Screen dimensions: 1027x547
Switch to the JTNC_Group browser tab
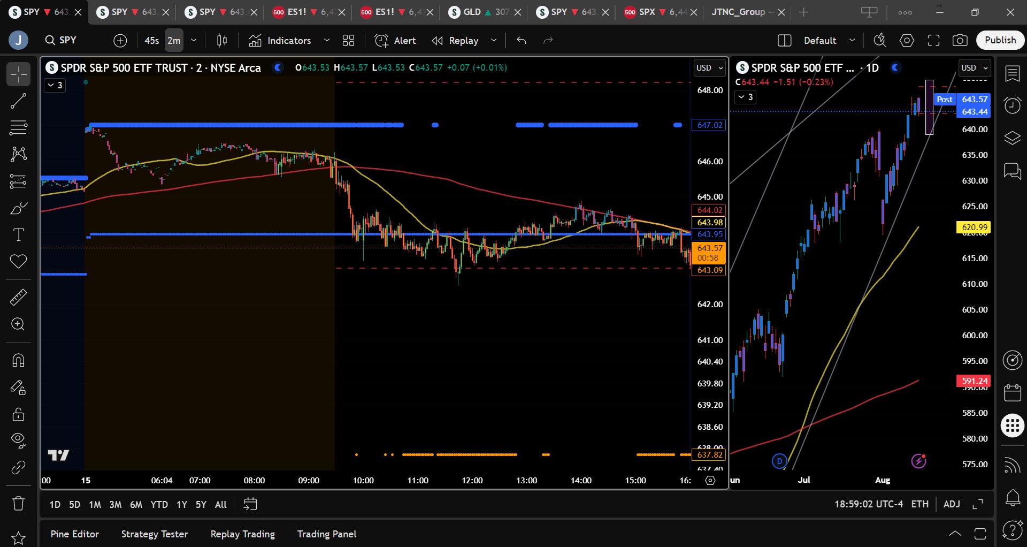coord(747,12)
